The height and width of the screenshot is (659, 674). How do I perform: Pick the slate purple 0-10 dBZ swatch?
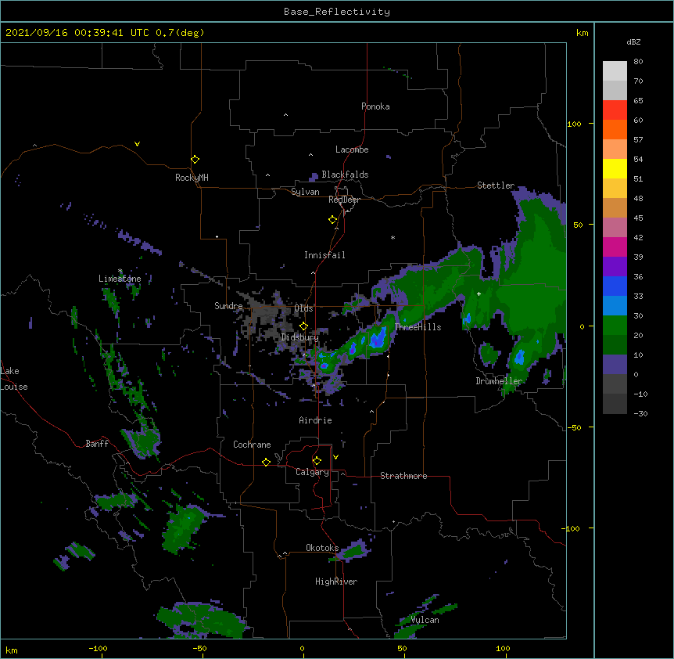[x=615, y=365]
